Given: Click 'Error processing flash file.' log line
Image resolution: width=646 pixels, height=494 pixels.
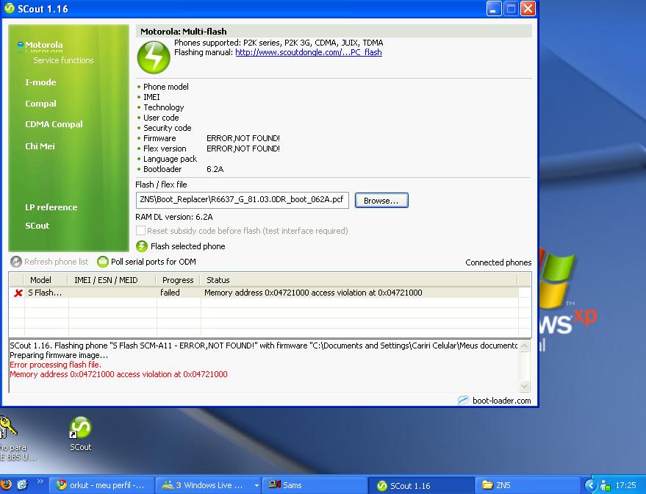Looking at the screenshot, I should tap(55, 365).
